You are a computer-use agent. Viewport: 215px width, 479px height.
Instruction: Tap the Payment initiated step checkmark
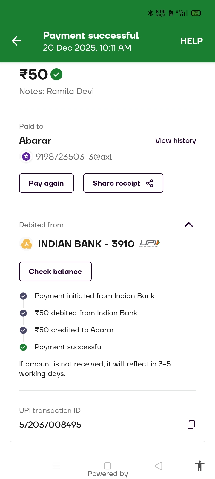click(23, 296)
